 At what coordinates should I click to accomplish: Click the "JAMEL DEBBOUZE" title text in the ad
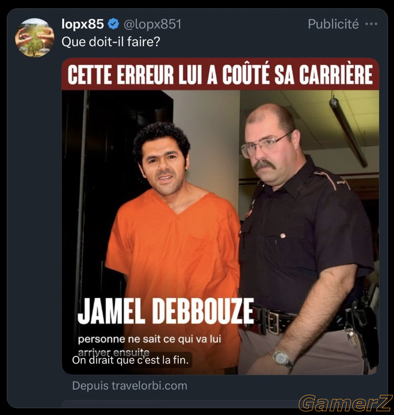(x=166, y=311)
